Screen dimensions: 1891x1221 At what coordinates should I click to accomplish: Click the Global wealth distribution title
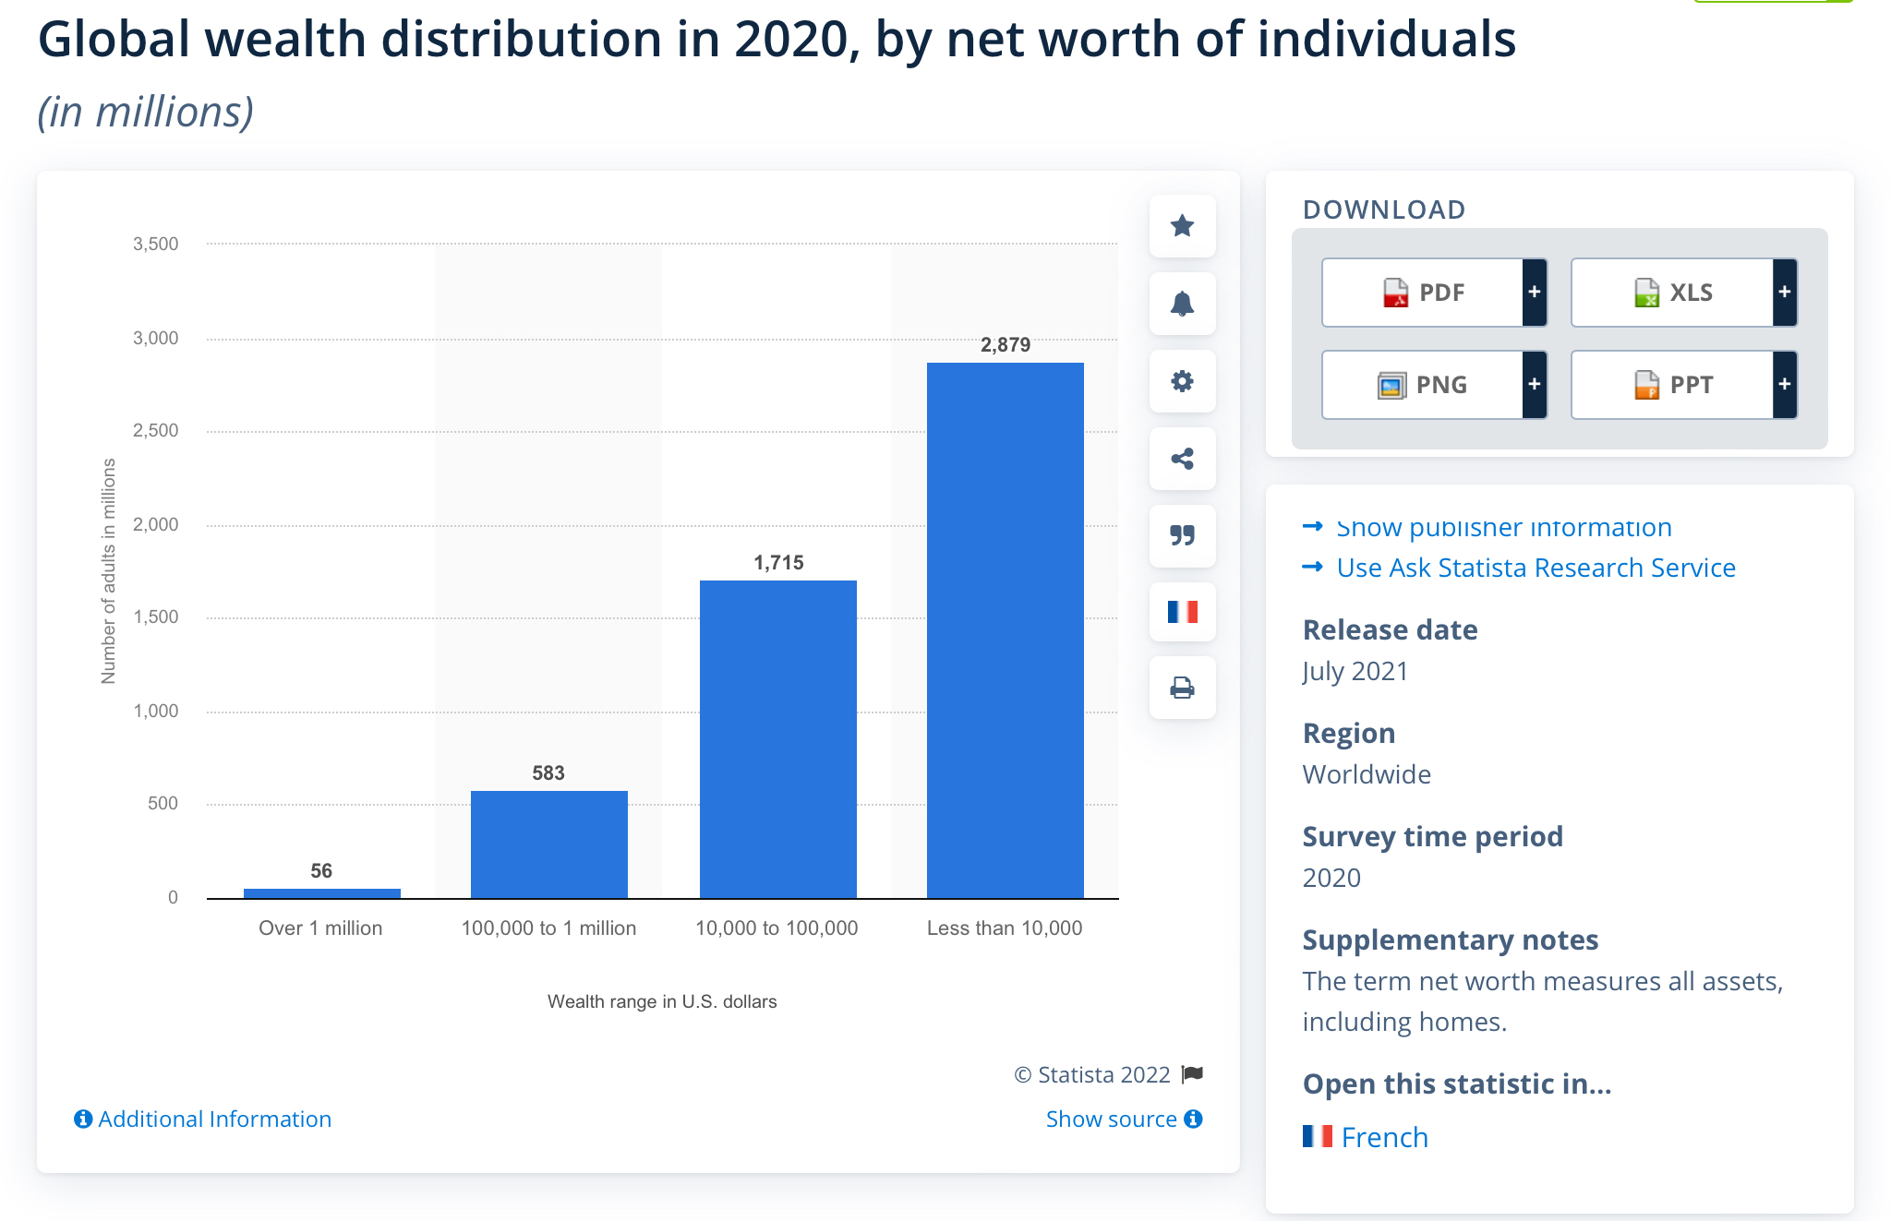click(777, 40)
